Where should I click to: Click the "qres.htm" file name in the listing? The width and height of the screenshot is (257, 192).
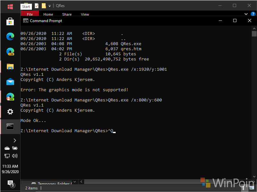click(131, 49)
